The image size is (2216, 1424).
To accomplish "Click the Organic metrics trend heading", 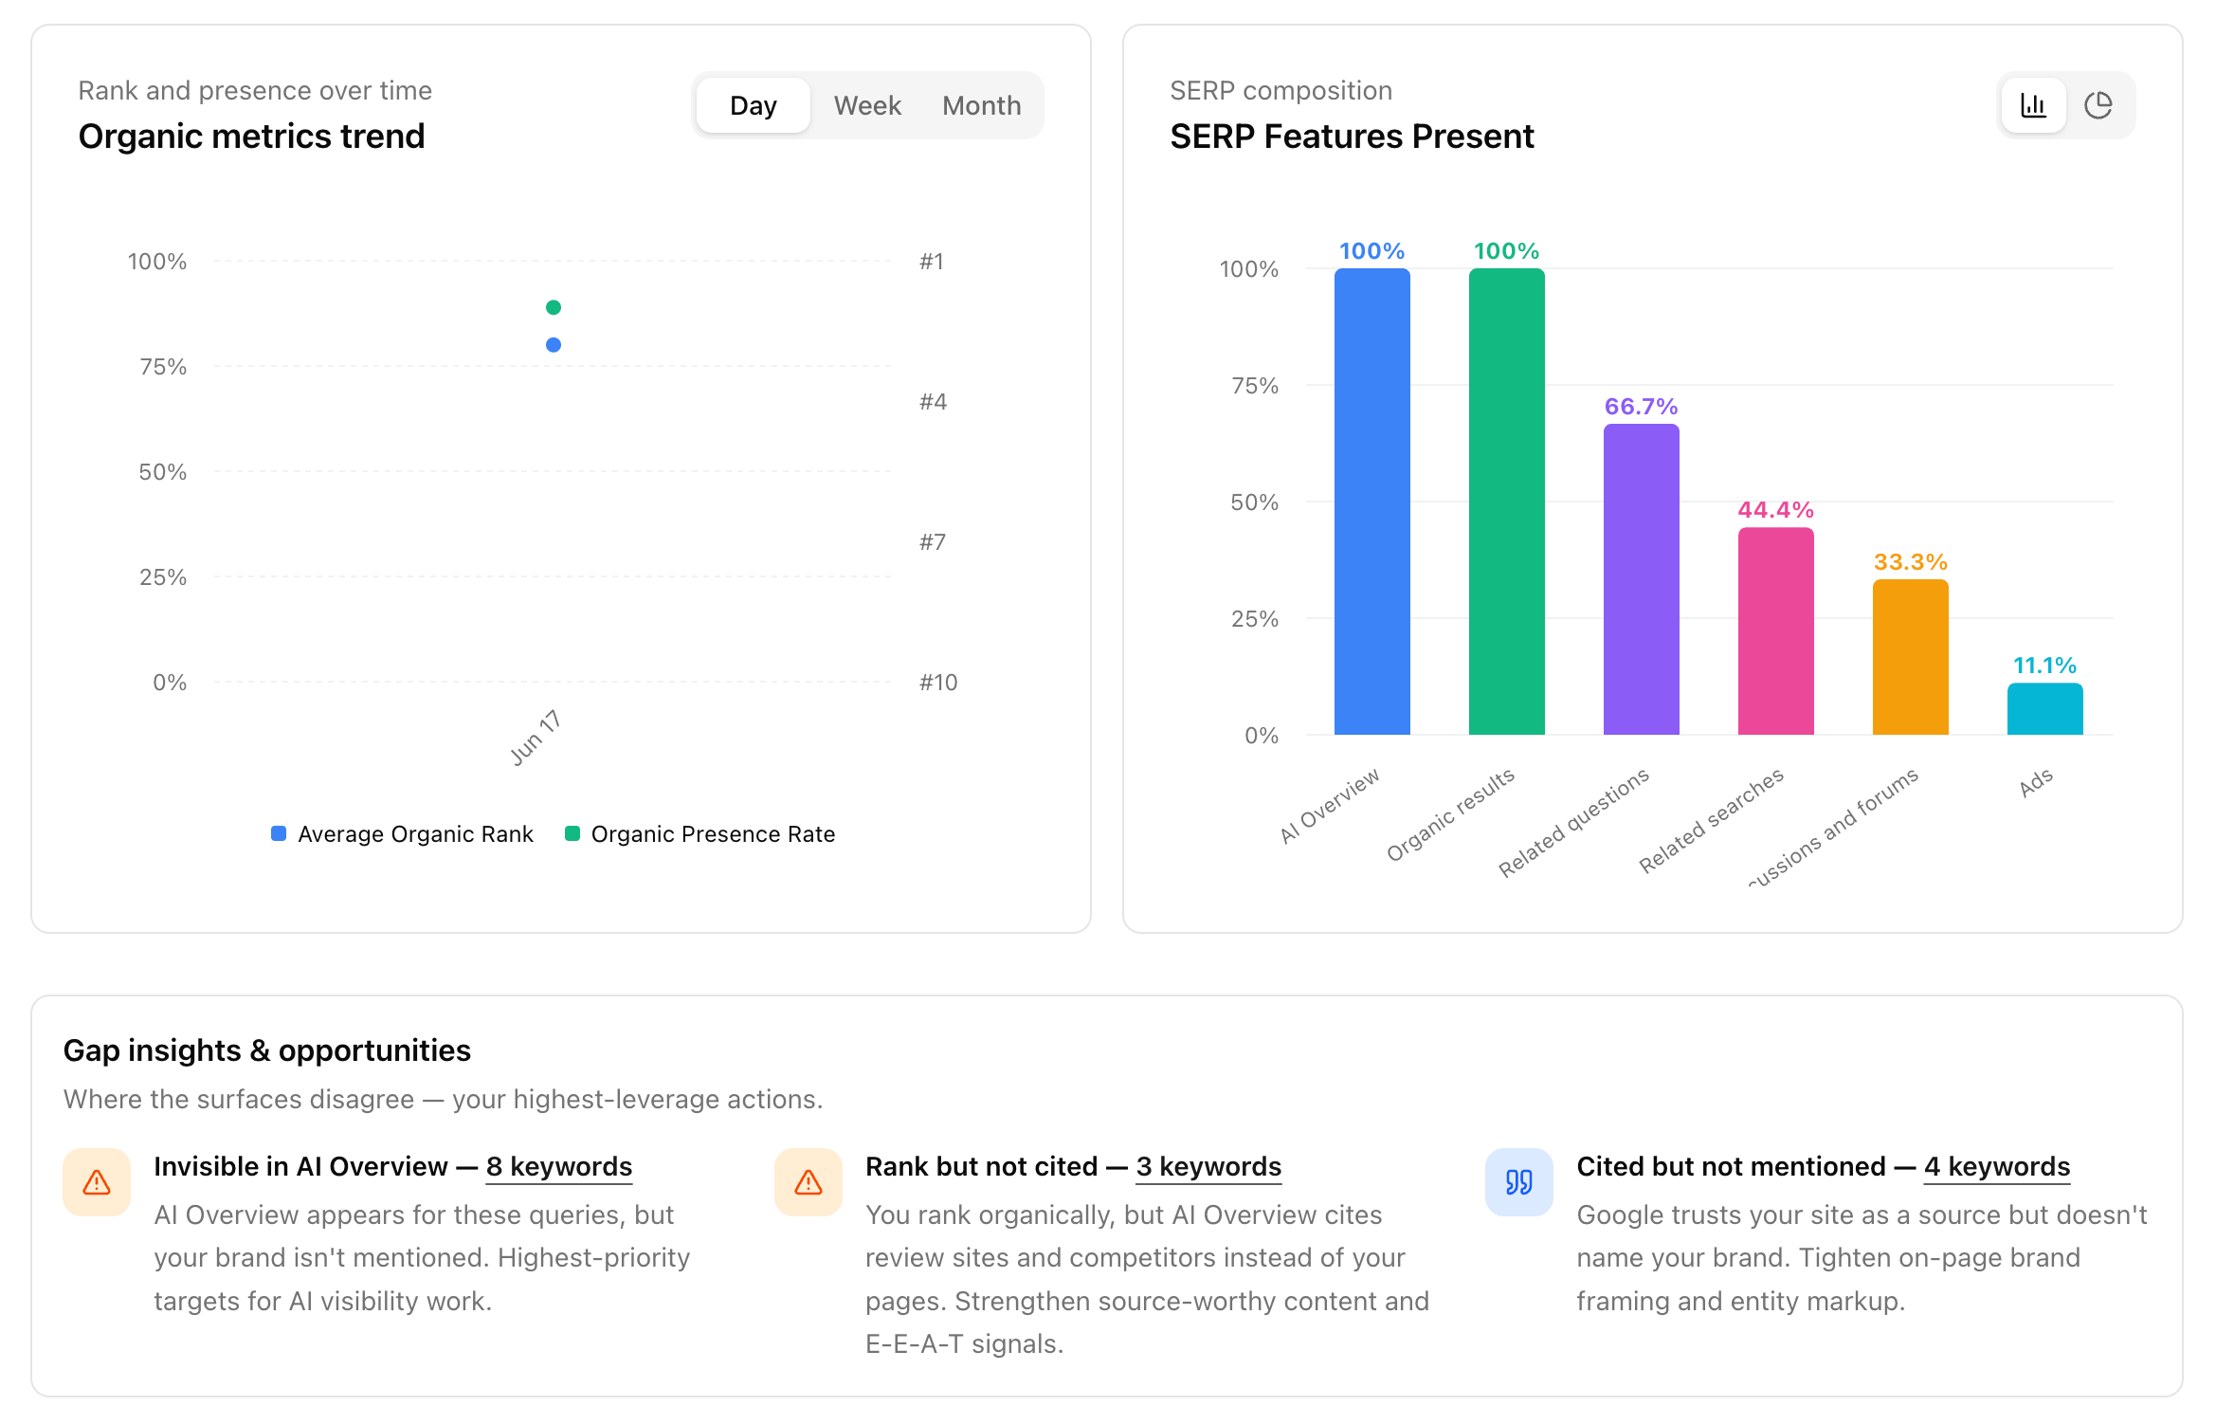I will (252, 137).
